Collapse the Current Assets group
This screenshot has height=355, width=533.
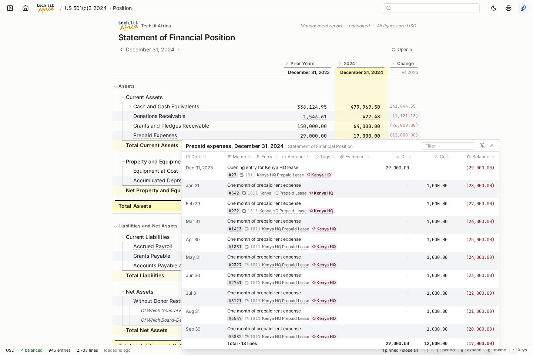click(123, 97)
